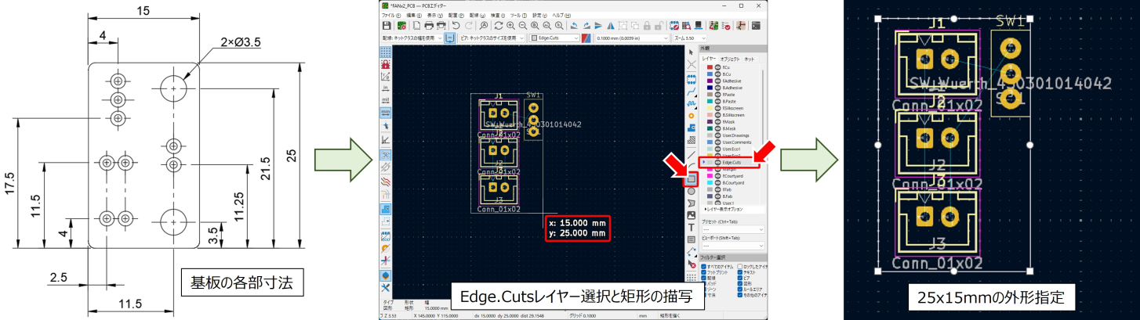Select the add via tool
Viewport: 1140px width, 320px height.
coord(691,116)
